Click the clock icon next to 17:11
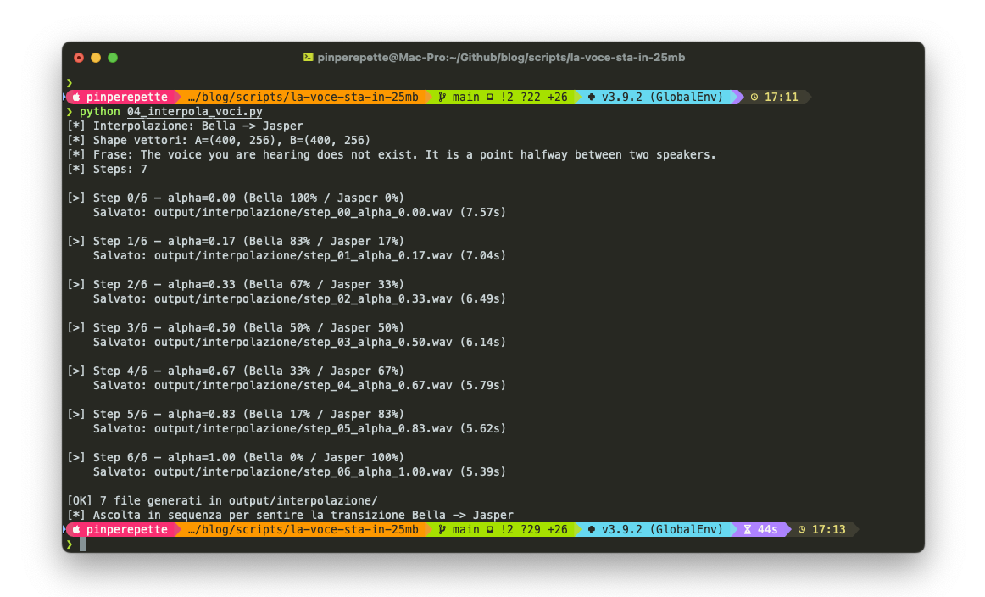This screenshot has height=597, width=985. click(754, 97)
